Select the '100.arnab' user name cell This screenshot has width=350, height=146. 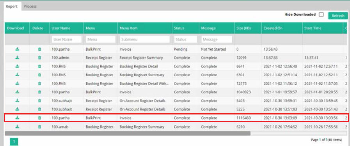coord(60,127)
